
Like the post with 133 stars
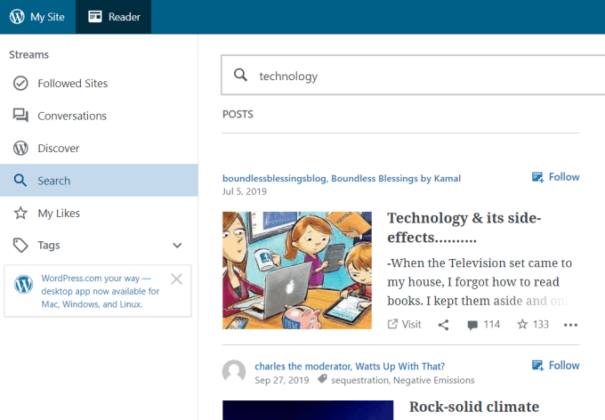(x=533, y=325)
